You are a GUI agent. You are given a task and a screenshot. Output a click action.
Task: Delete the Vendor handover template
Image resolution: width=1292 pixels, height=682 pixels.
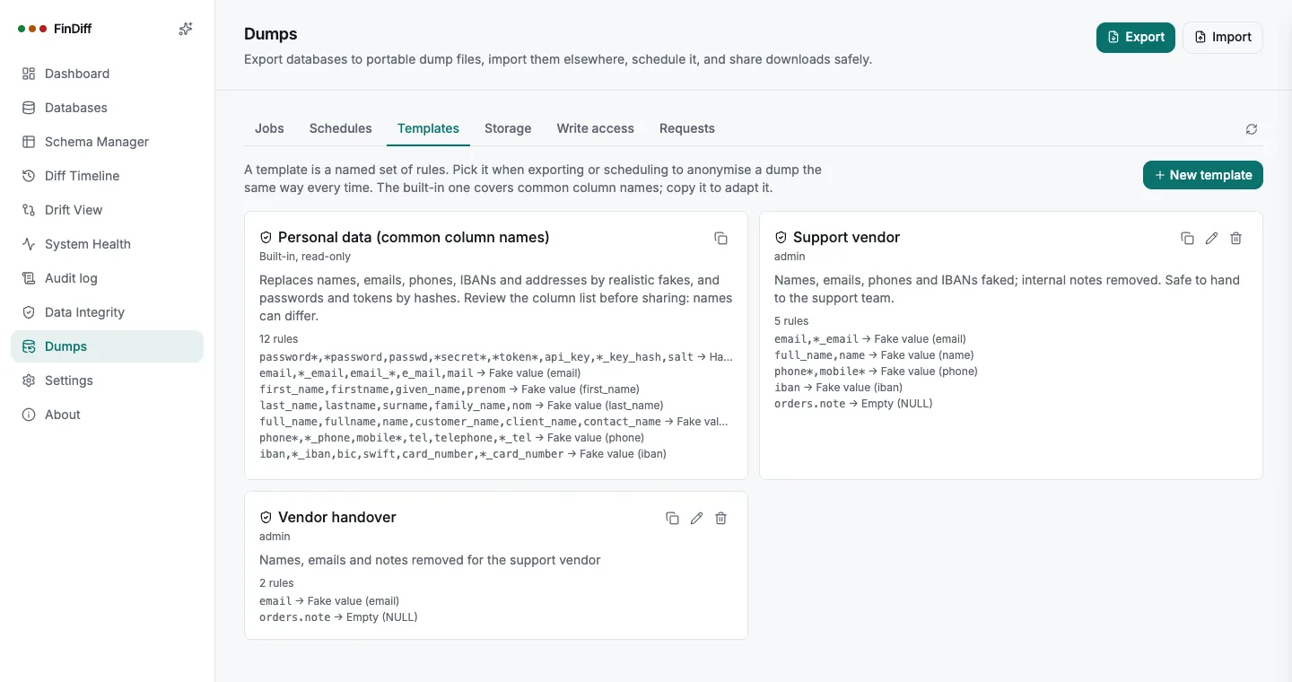coord(720,518)
